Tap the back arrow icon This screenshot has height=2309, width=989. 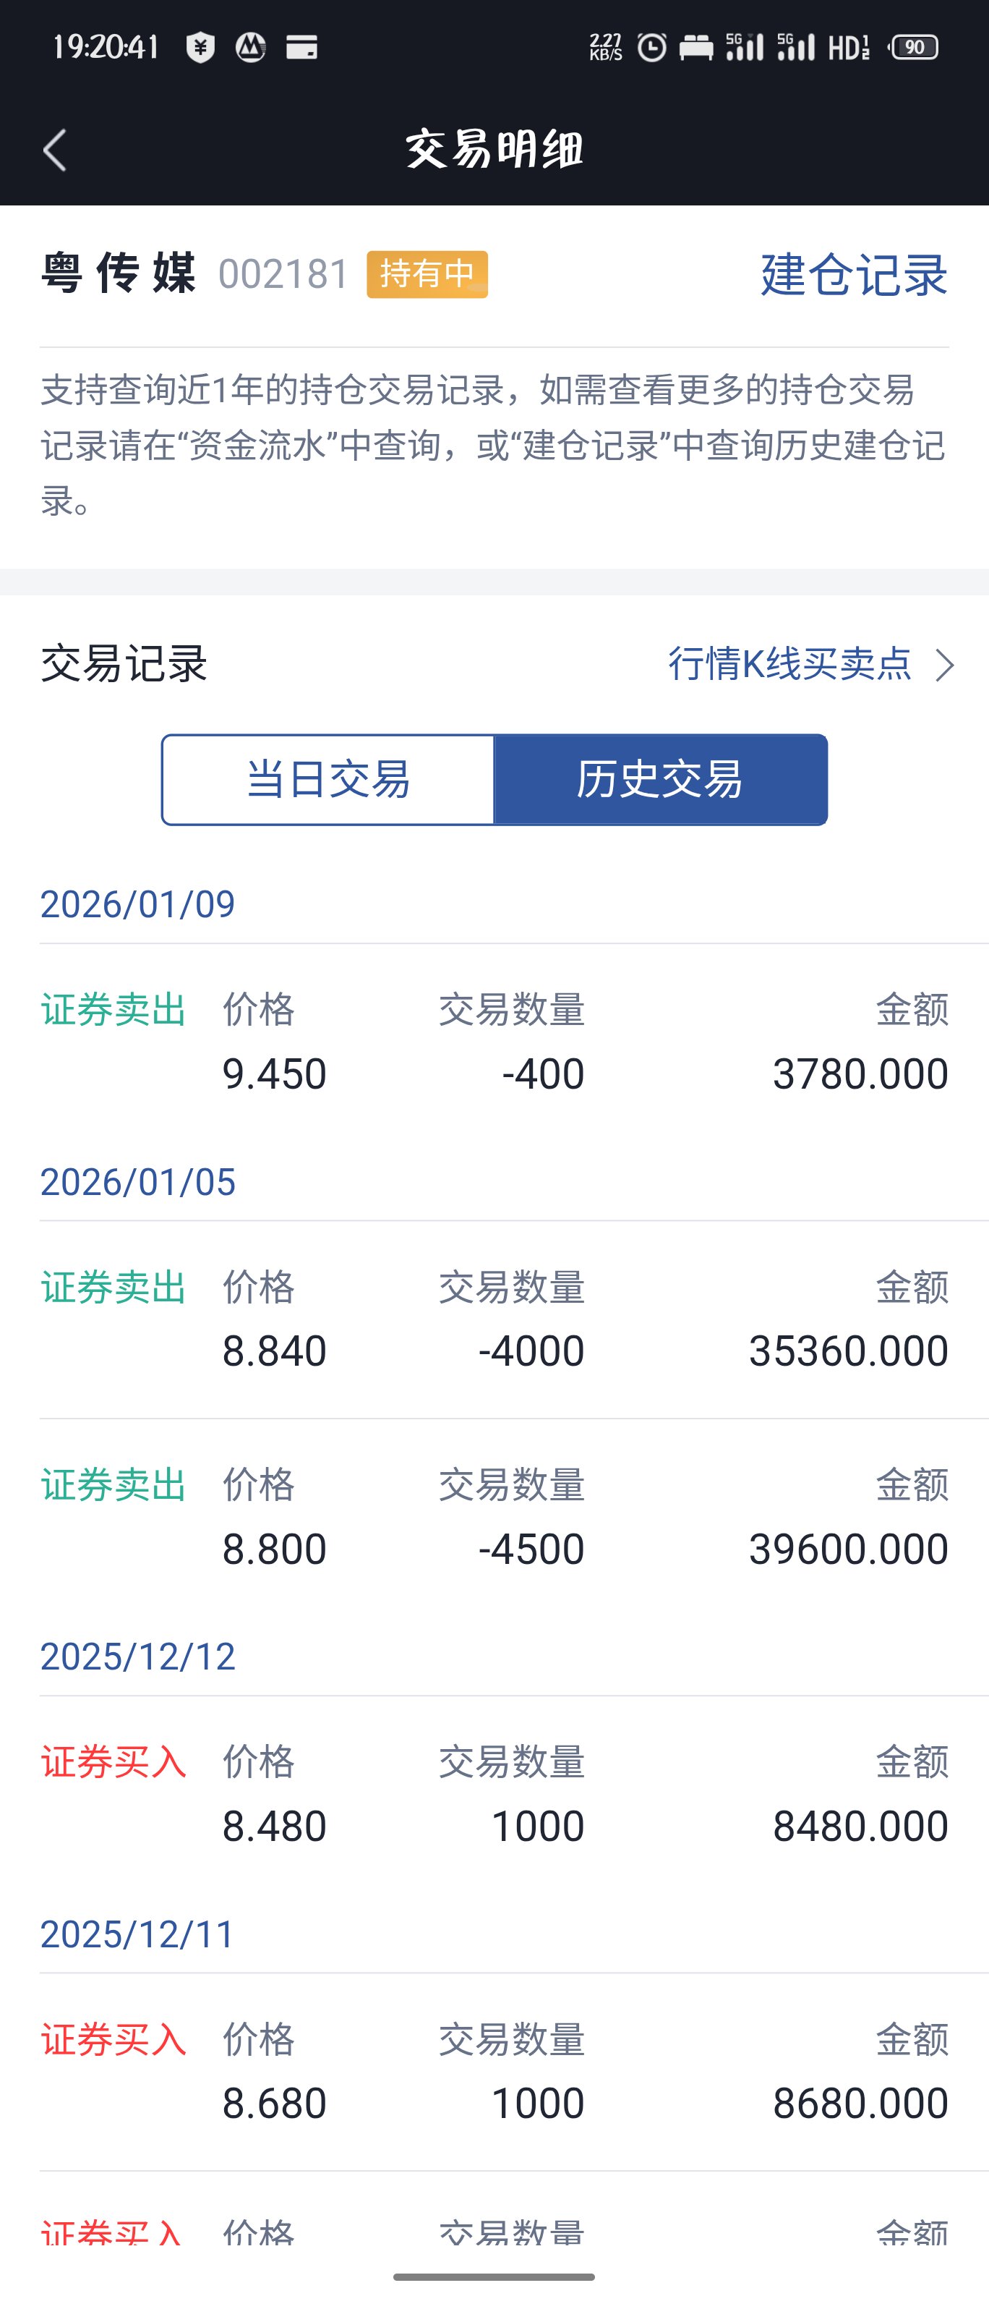coord(56,150)
